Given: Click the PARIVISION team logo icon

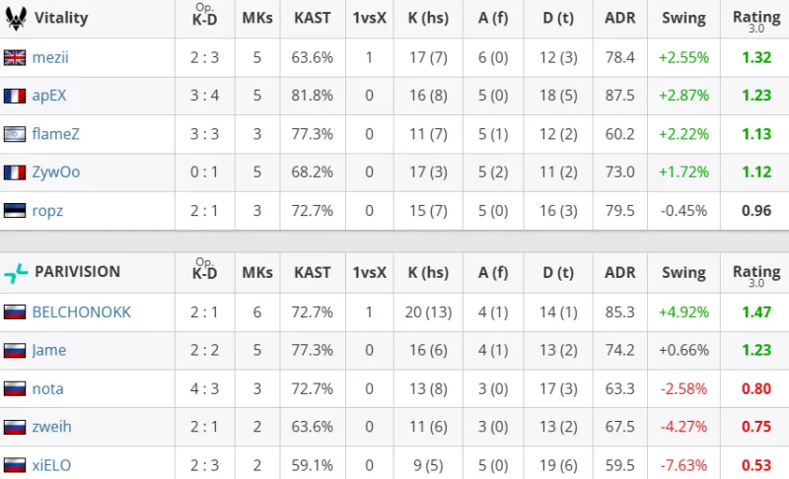Looking at the screenshot, I should pos(16,272).
